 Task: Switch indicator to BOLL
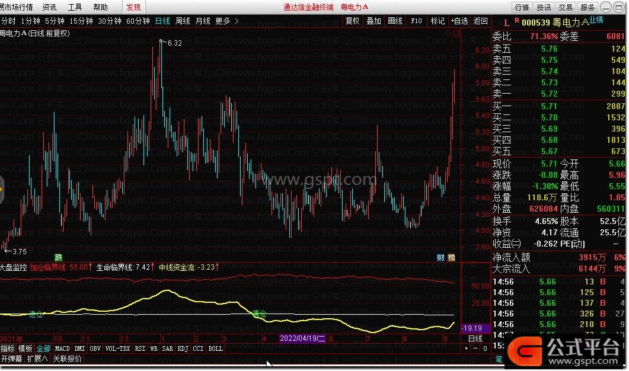(215, 348)
